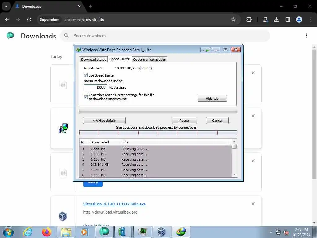
Task: Toggle the Use Speed Limiter checkbox
Action: point(85,75)
